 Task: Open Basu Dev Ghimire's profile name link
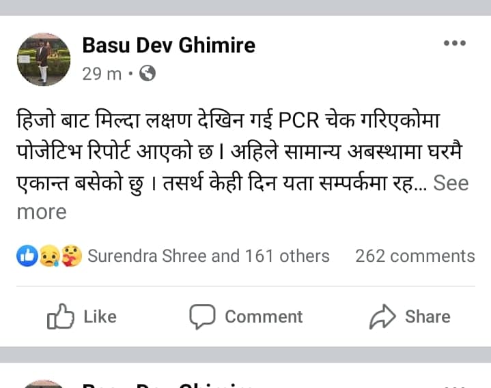[169, 45]
